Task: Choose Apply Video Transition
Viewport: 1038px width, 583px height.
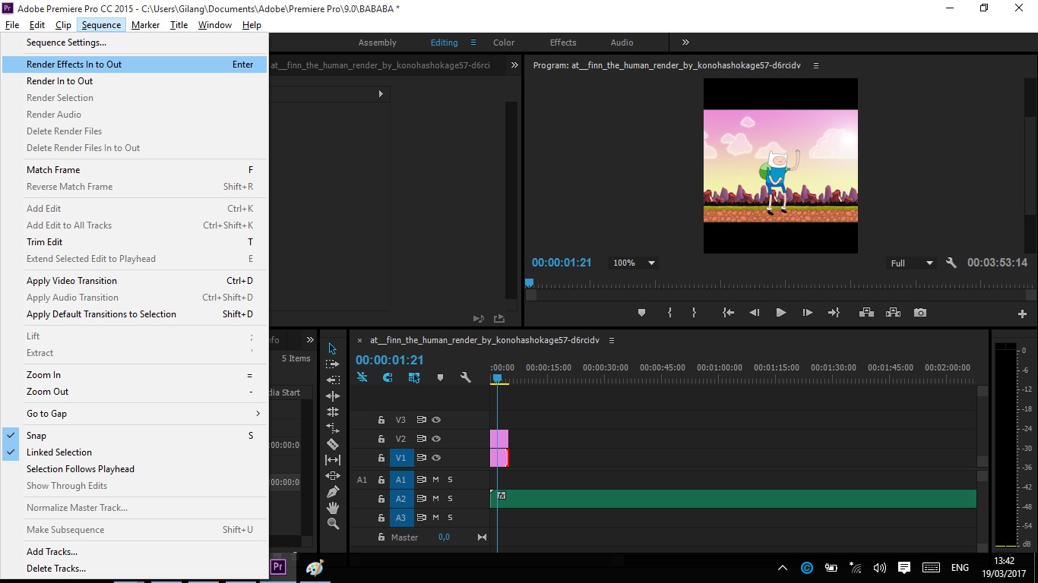Action: click(134, 281)
